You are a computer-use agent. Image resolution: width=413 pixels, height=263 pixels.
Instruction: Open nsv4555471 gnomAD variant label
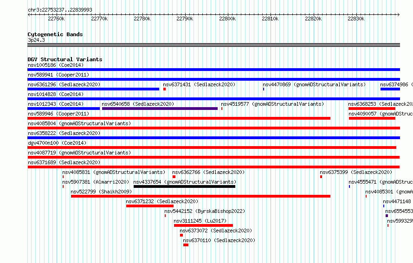coord(381,182)
